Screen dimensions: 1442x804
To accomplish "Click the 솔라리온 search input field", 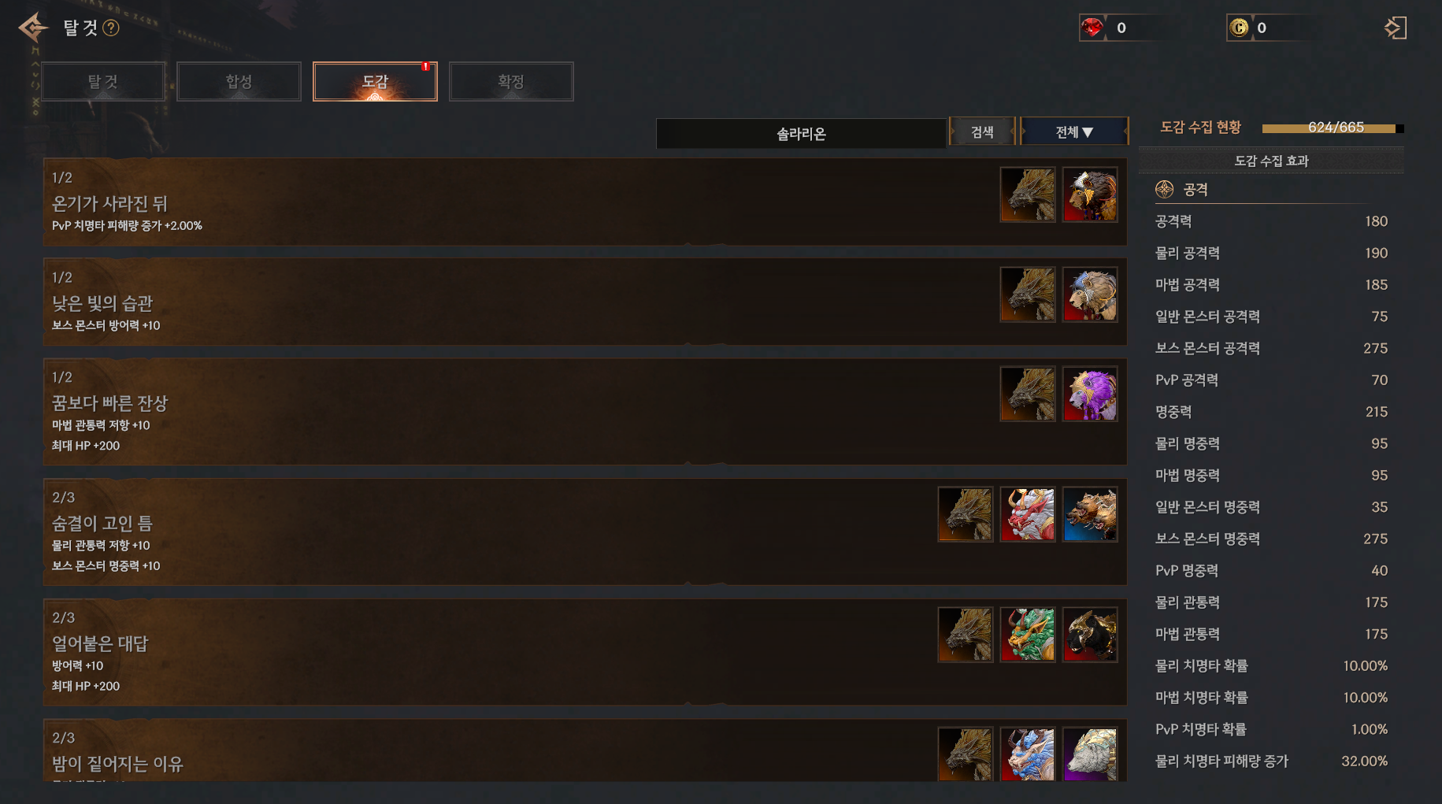I will click(x=801, y=134).
